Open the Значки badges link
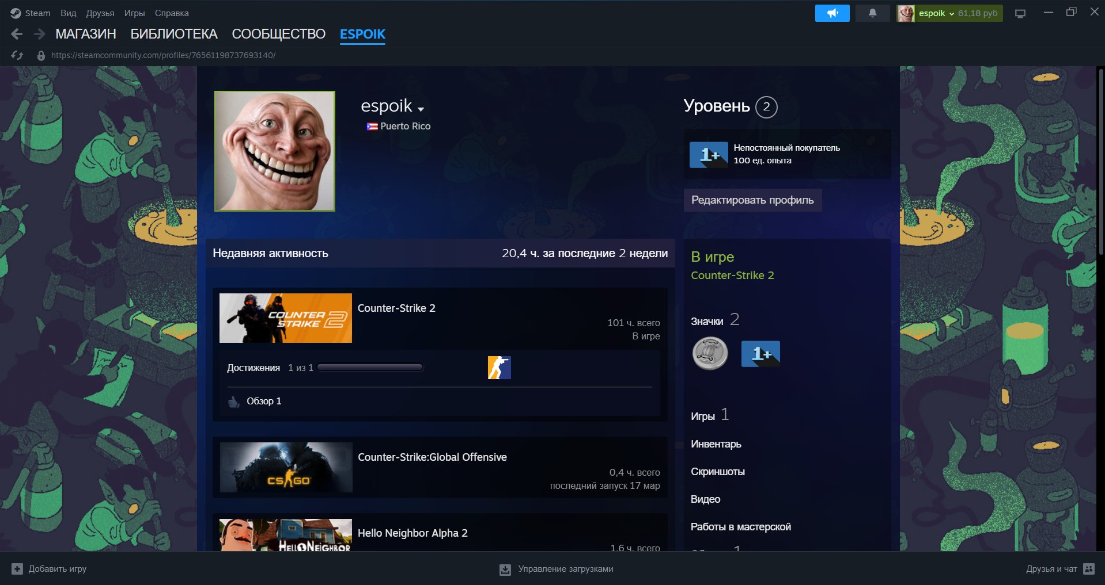Viewport: 1105px width, 585px height. 707,322
